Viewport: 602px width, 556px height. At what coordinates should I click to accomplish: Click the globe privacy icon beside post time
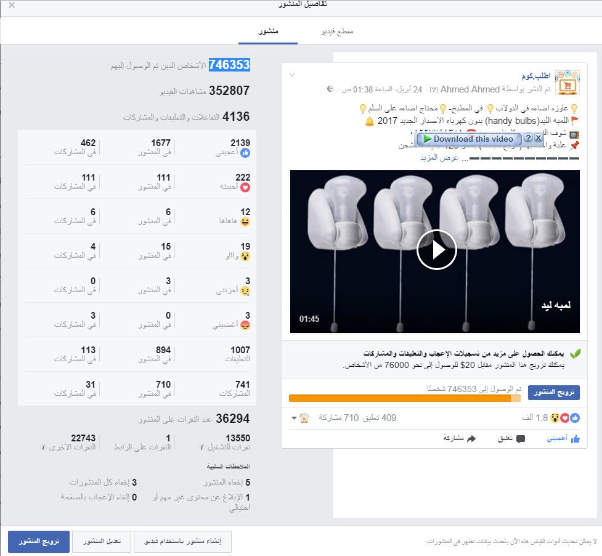pos(330,89)
